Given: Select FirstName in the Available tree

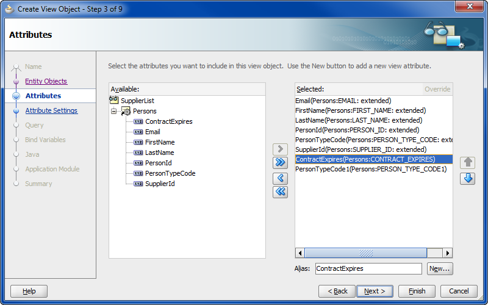Looking at the screenshot, I should (x=160, y=142).
